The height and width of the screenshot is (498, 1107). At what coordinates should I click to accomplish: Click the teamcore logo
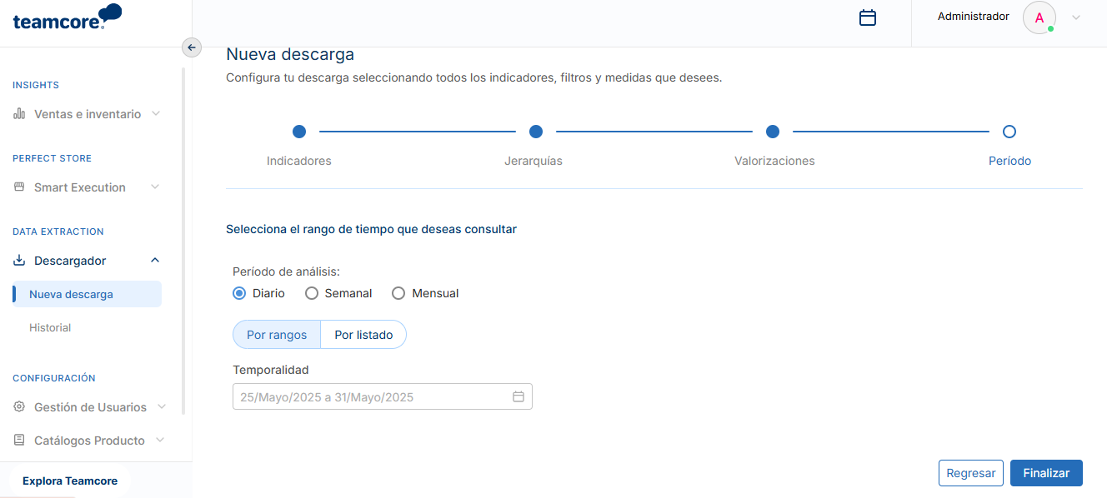pos(68,17)
